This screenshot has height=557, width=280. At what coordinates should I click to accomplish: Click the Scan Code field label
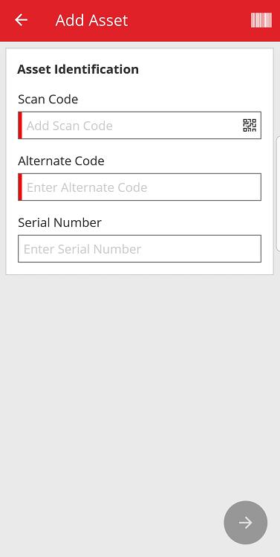pos(48,99)
